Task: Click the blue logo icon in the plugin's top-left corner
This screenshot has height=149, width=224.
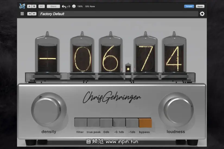Action: click(x=22, y=6)
